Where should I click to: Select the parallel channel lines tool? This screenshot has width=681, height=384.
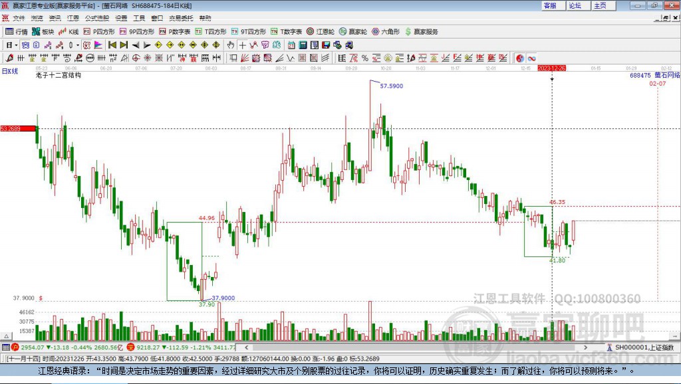point(325,58)
